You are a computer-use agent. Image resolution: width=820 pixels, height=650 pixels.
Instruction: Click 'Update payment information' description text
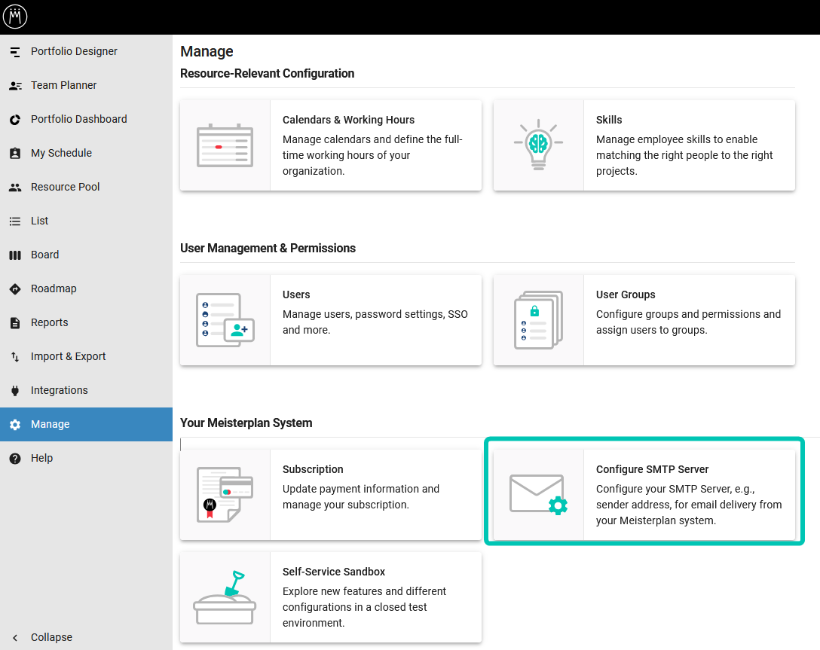pos(361,497)
